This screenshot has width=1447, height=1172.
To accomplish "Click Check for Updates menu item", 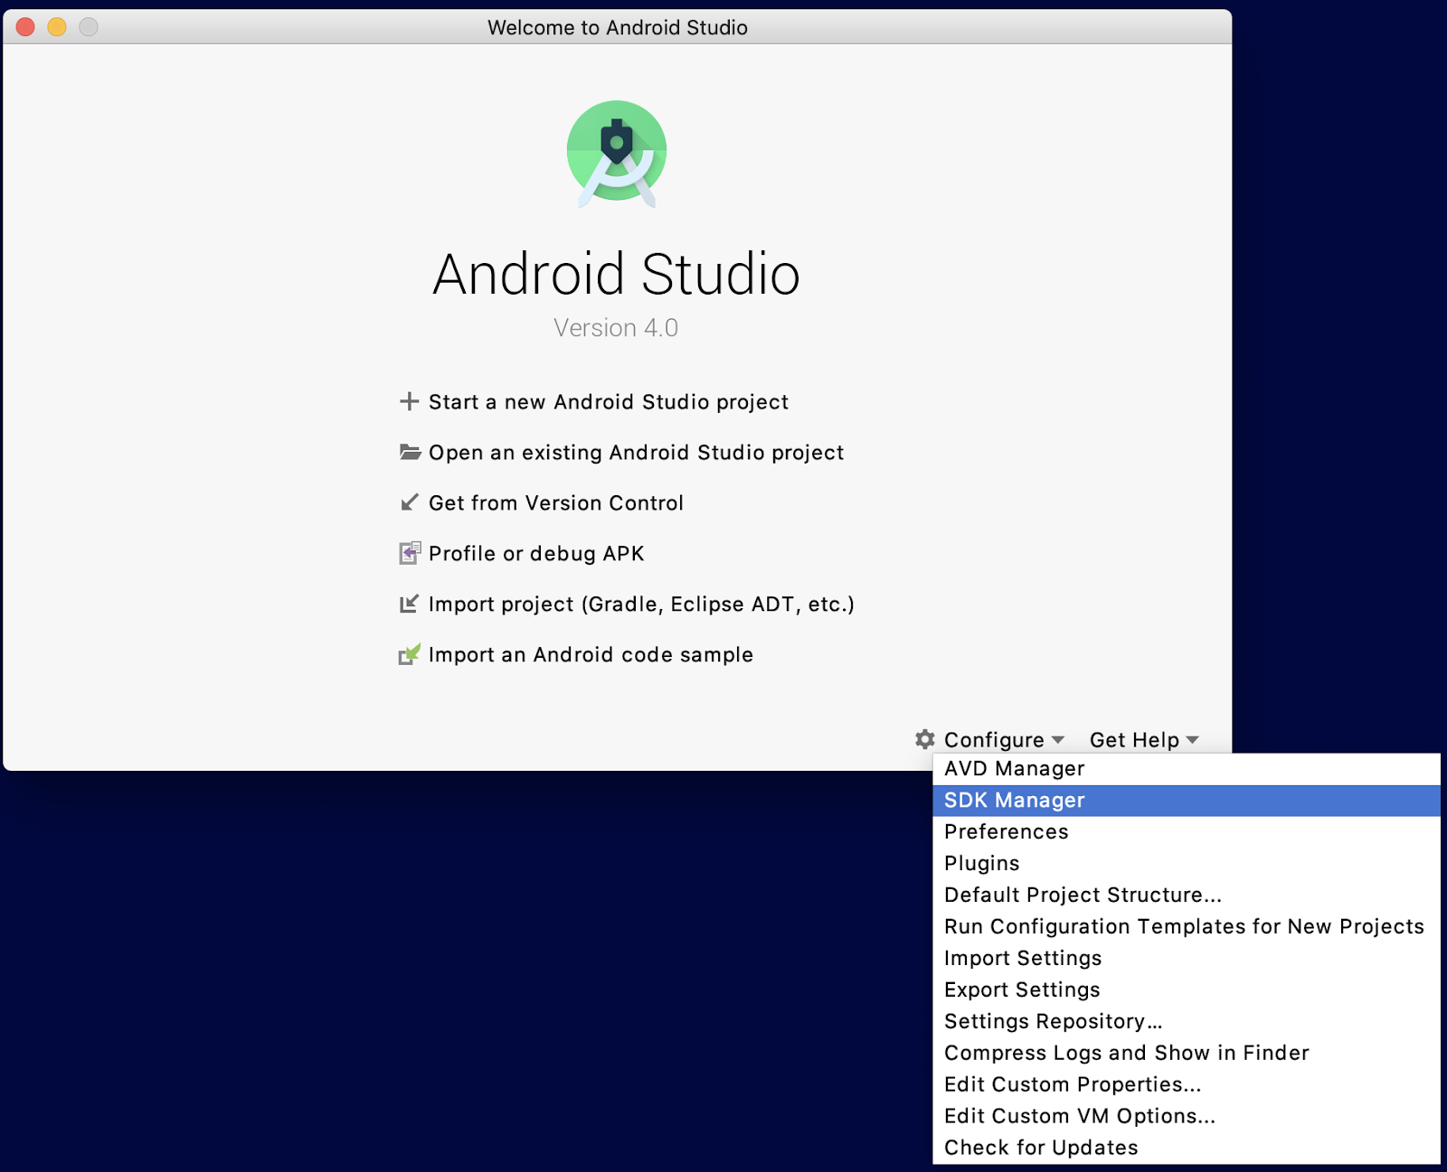I will tap(1041, 1148).
